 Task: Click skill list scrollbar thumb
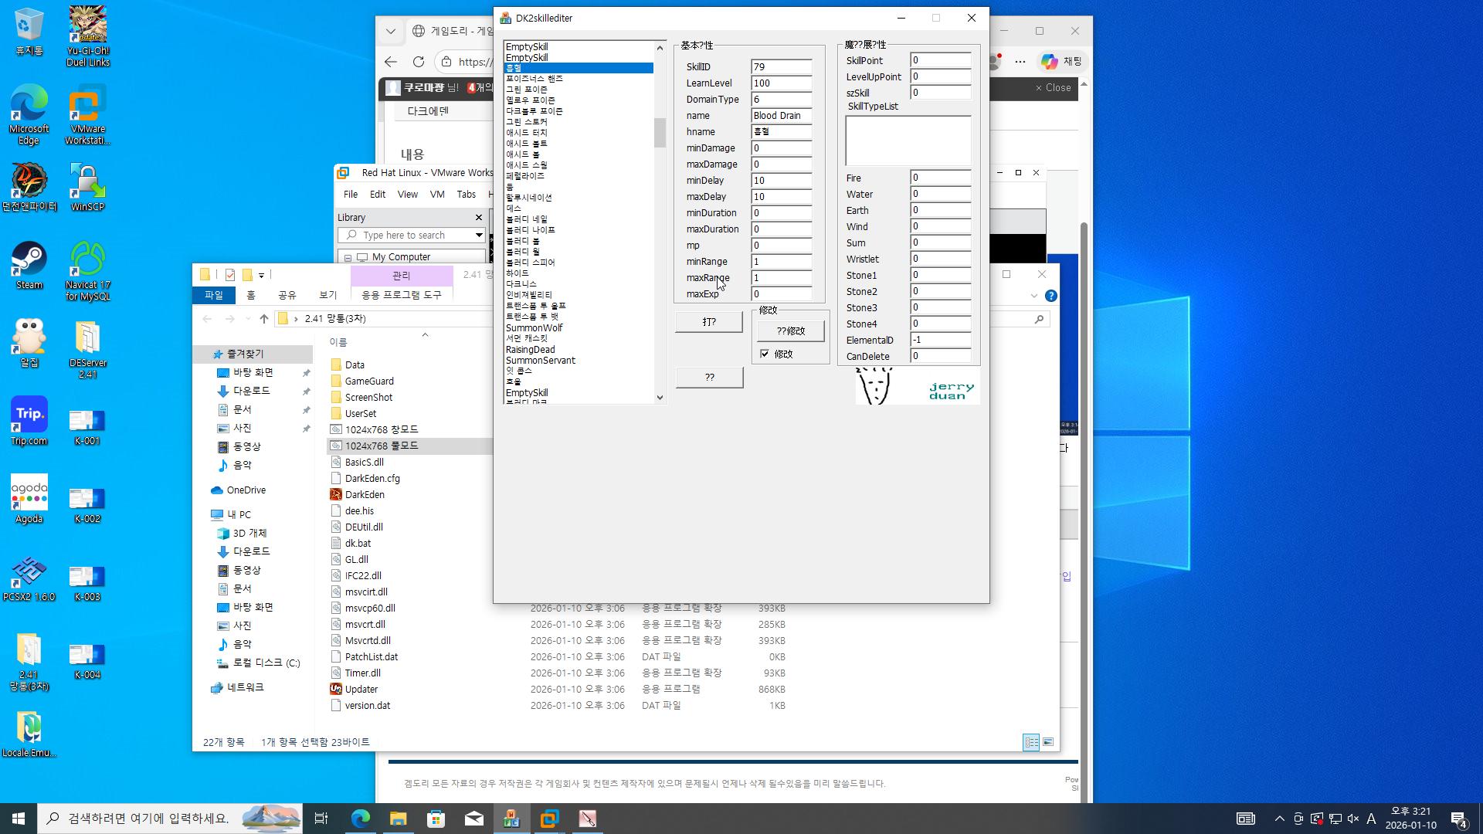pos(660,133)
